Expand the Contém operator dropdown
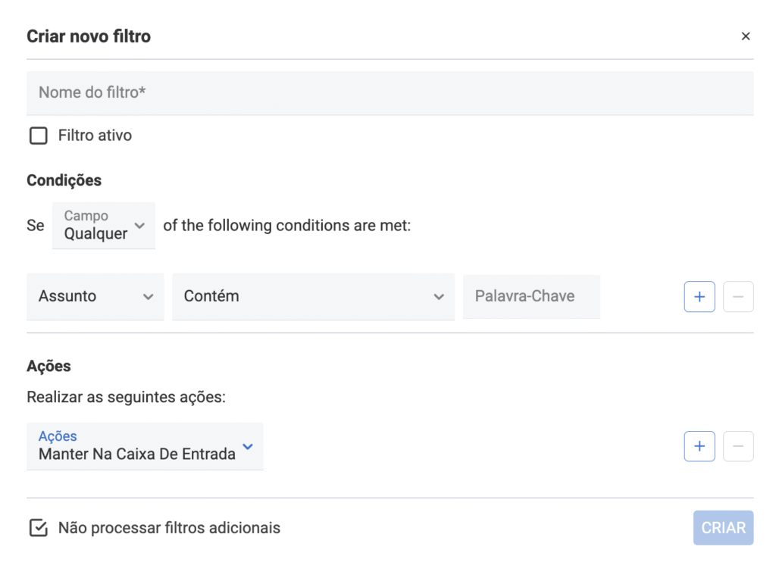The height and width of the screenshot is (581, 776). pos(313,296)
